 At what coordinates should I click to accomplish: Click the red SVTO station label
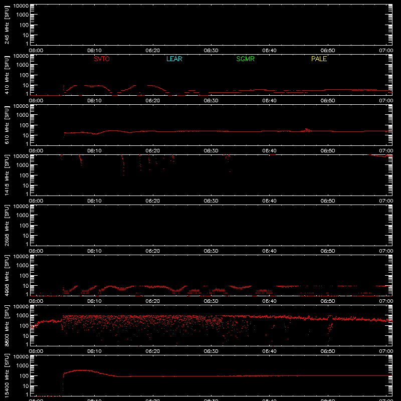(x=102, y=59)
